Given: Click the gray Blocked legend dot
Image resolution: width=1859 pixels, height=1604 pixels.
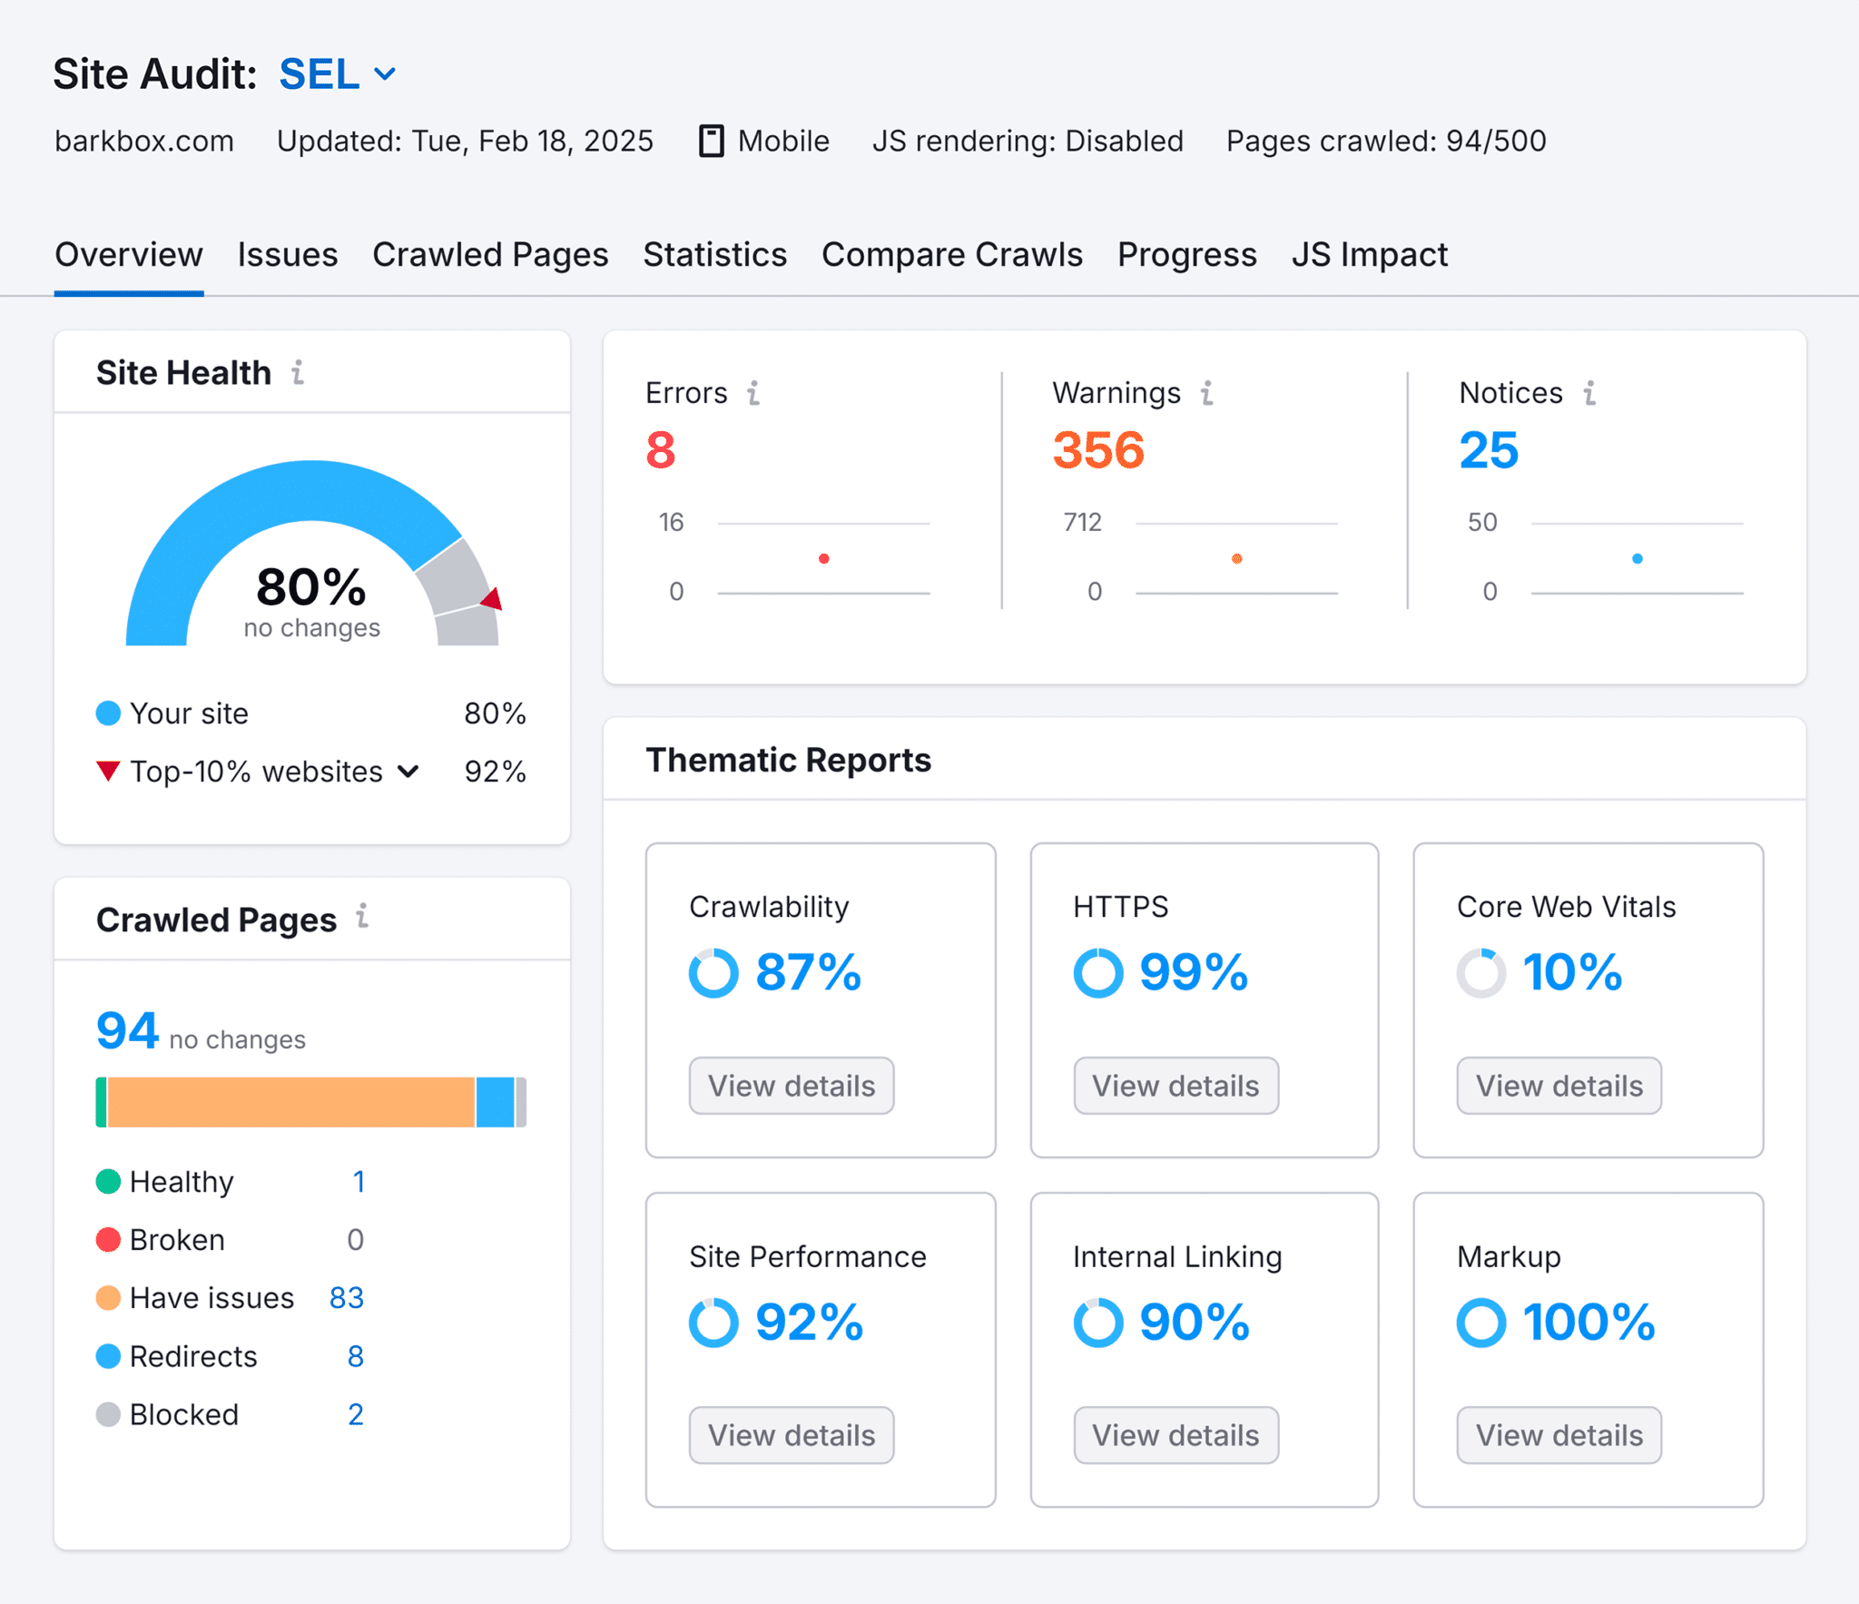Looking at the screenshot, I should coord(108,1414).
